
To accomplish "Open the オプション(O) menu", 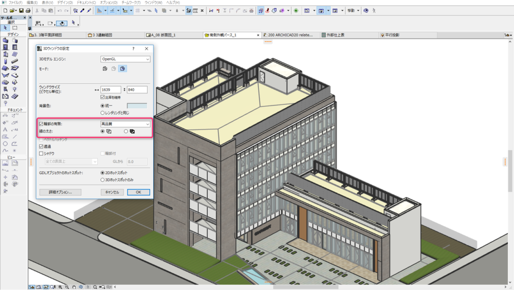I will click(109, 3).
